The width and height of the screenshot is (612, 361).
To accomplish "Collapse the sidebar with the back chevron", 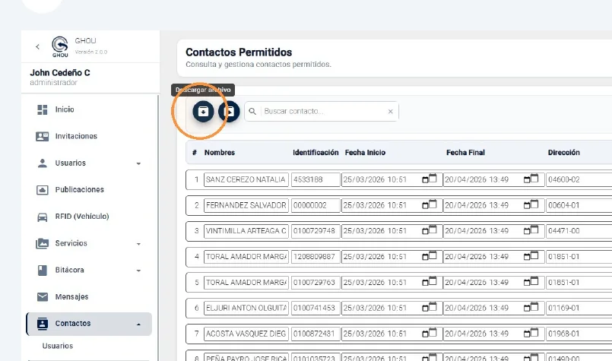I will tap(37, 47).
